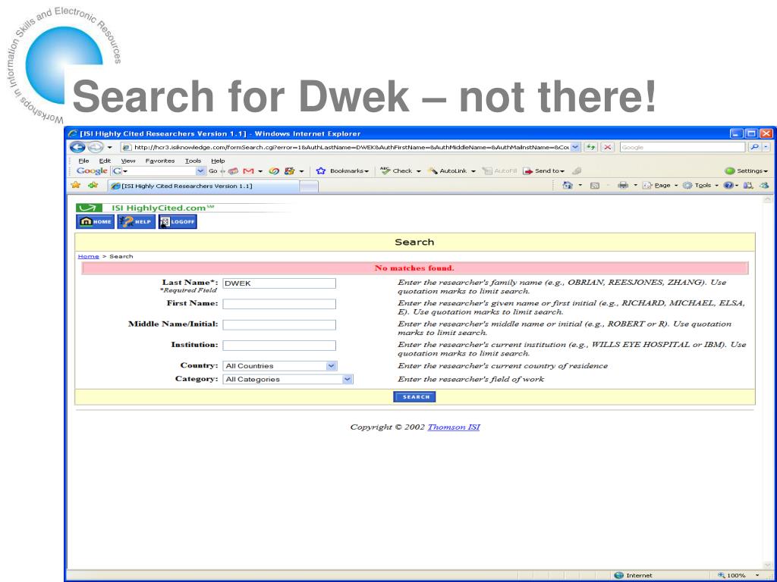Click the Google toolbar news icon
This screenshot has height=582, width=777.
click(233, 171)
